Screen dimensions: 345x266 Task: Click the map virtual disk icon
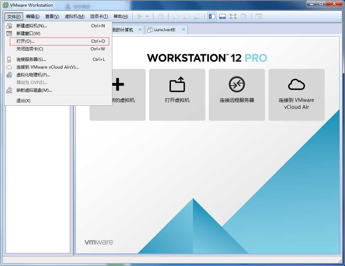pos(9,90)
